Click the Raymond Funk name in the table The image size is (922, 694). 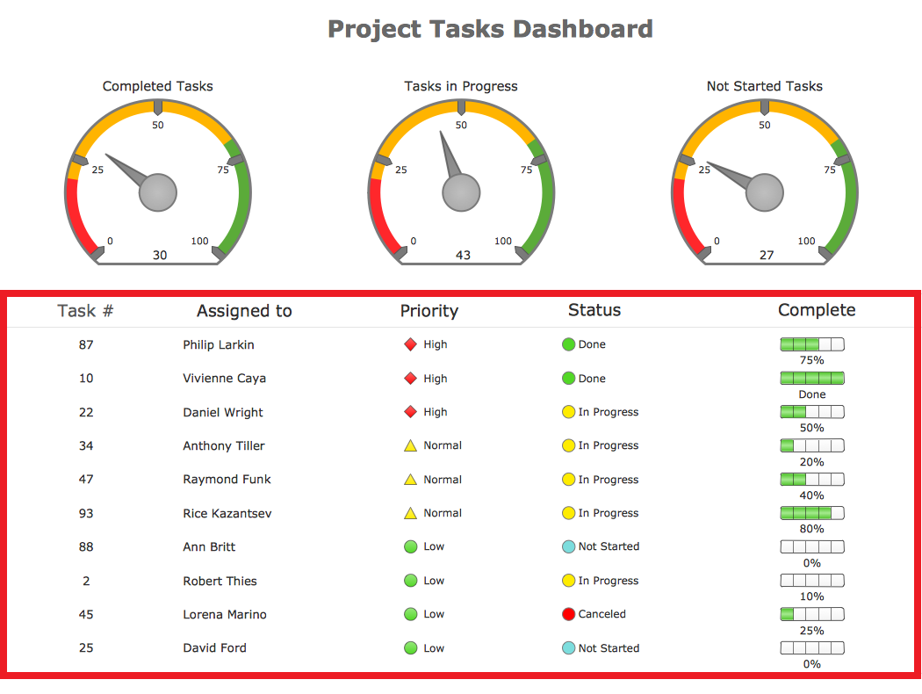click(x=227, y=480)
